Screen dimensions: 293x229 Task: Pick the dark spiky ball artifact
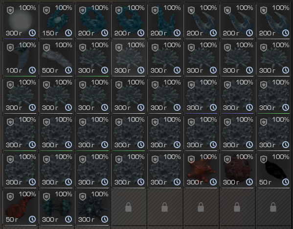(x=92, y=207)
